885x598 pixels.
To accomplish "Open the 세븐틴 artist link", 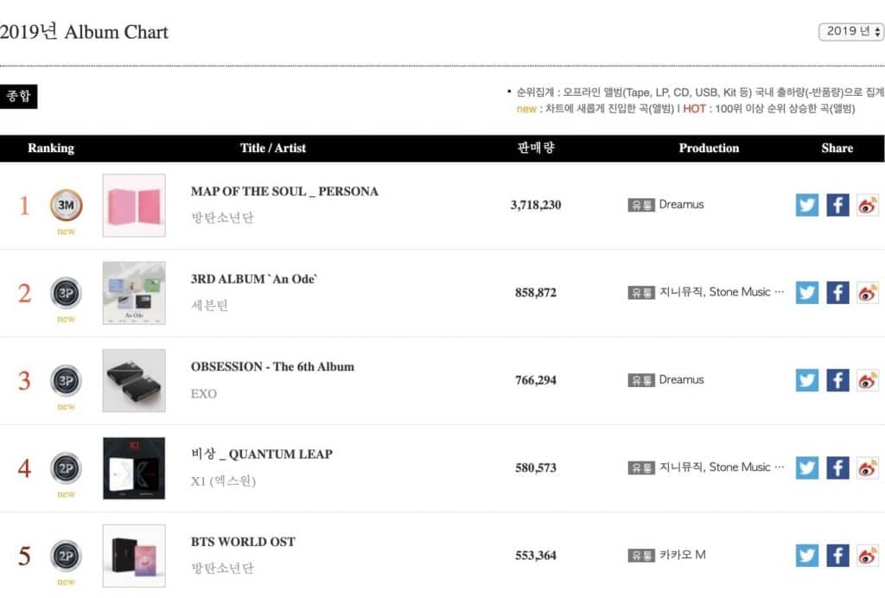I will [209, 306].
